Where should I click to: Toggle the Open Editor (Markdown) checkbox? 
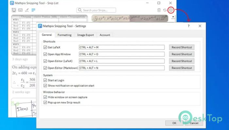45,68
